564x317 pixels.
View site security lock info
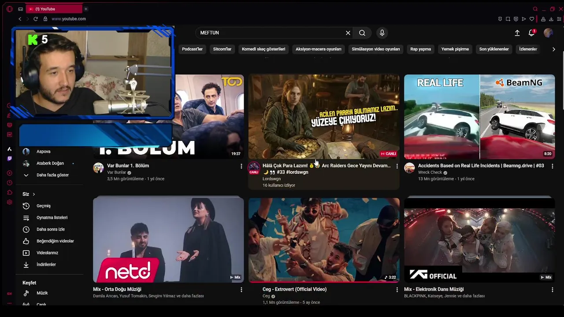pyautogui.click(x=45, y=19)
